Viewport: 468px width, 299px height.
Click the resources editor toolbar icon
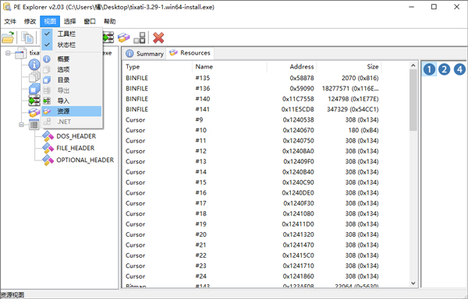pos(123,37)
